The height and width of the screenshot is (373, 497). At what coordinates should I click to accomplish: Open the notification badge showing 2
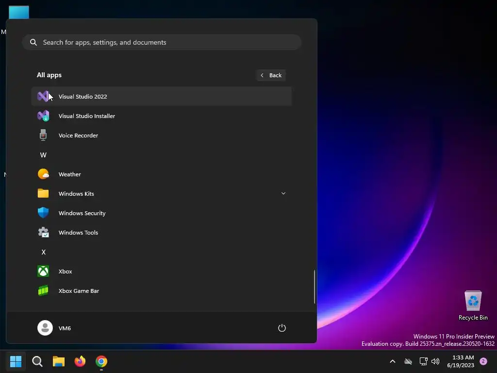pos(483,361)
